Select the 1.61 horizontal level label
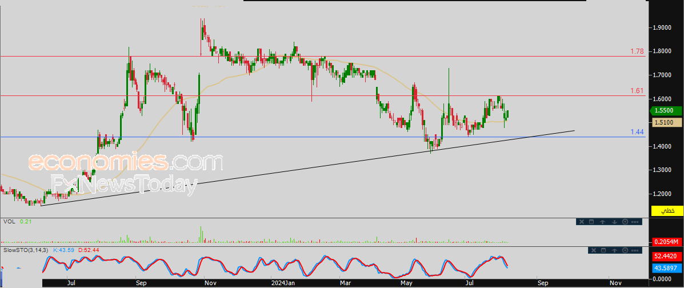This screenshot has width=684, height=288. click(637, 91)
